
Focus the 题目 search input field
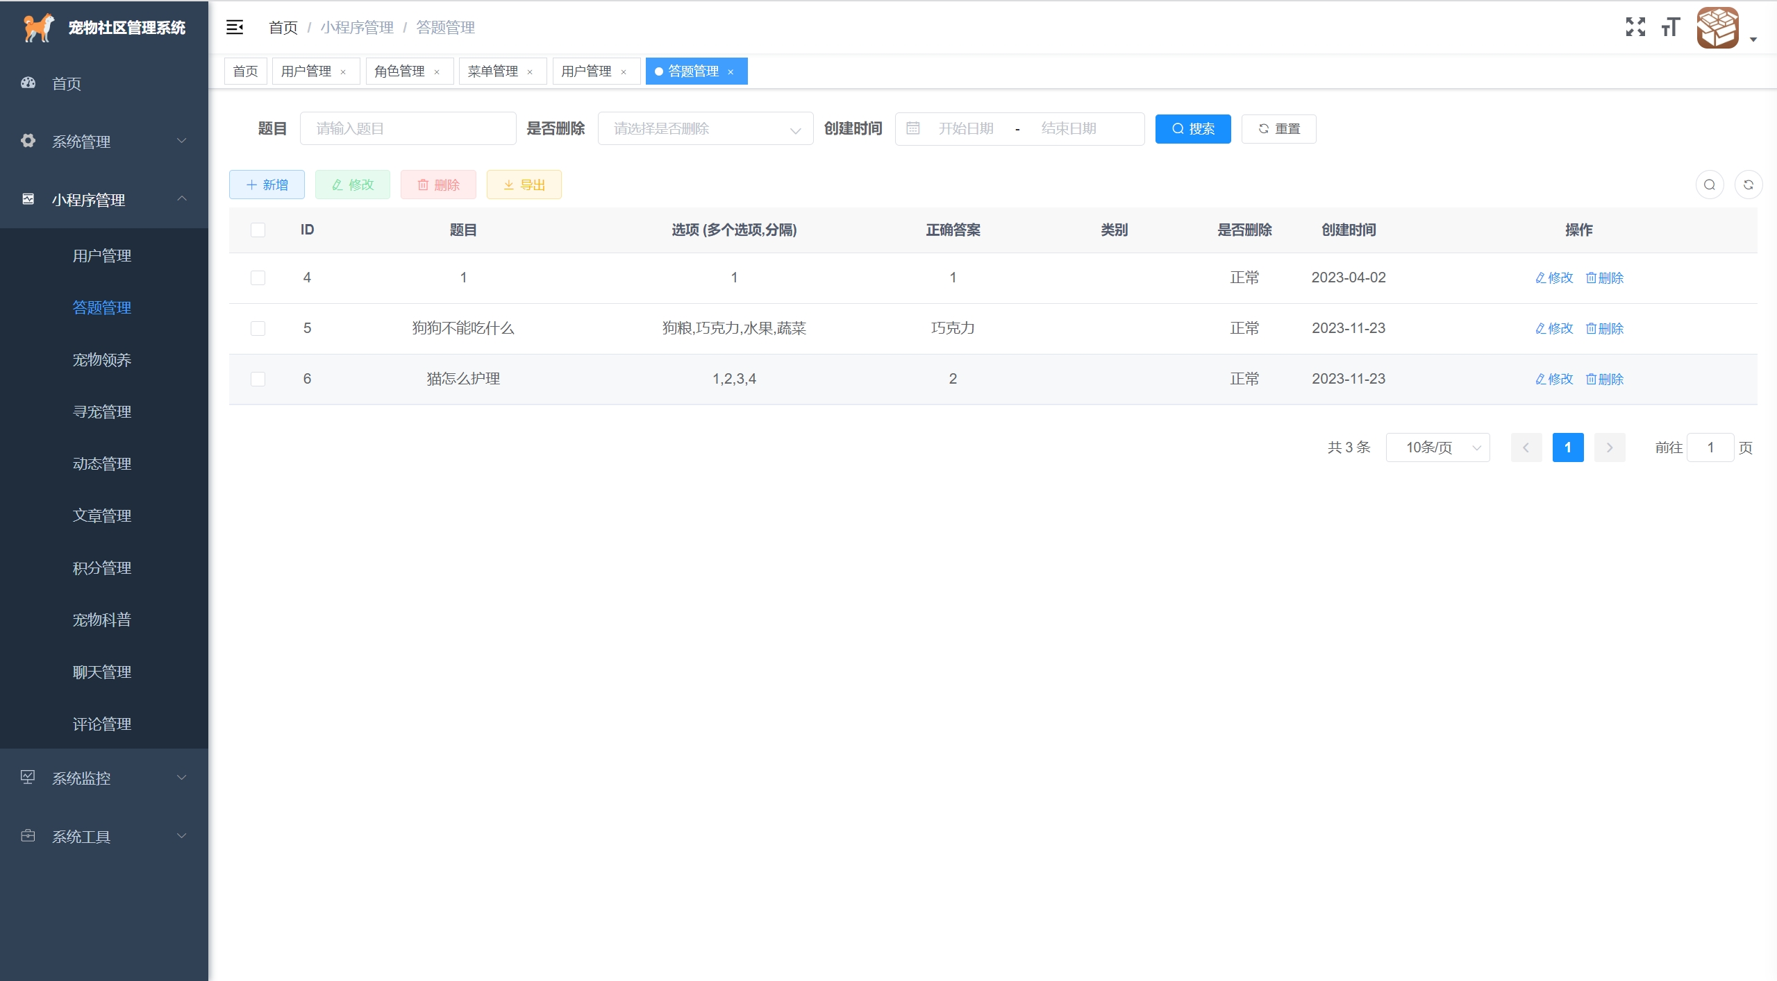[408, 128]
